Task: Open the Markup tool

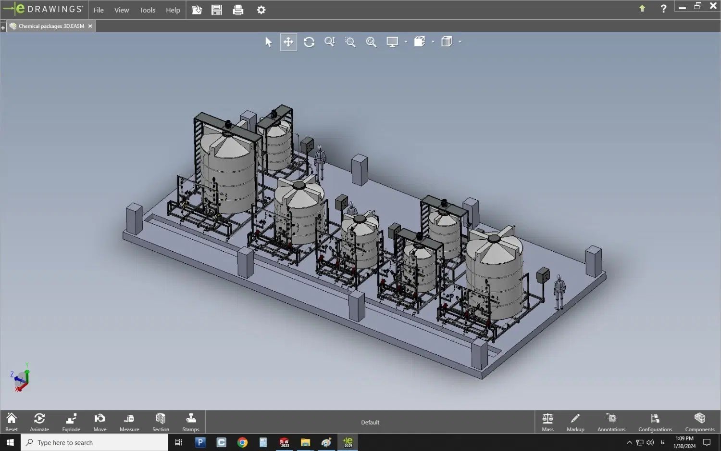Action: point(575,422)
